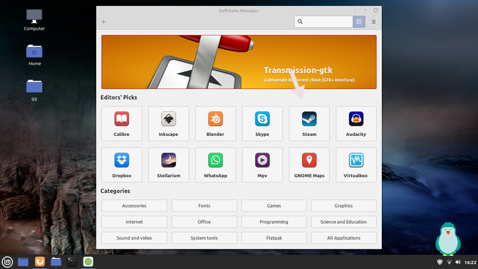Image resolution: width=478 pixels, height=269 pixels.
Task: Open the Linux Mint start menu
Action: 7,262
